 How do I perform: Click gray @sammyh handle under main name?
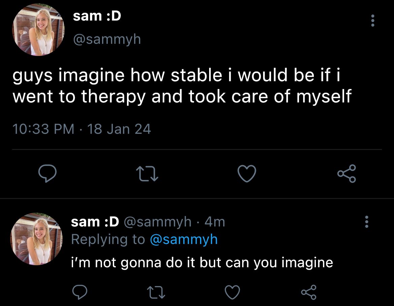tap(107, 39)
